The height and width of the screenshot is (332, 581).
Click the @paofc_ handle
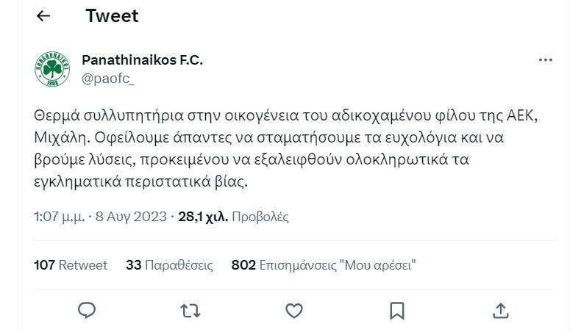108,79
